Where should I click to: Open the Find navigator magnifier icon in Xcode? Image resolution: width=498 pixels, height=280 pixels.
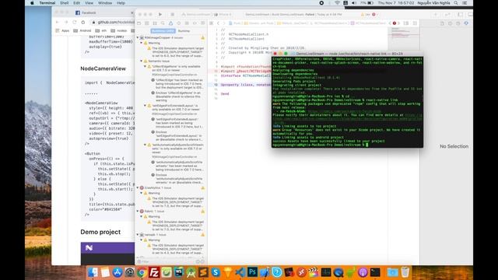point(163,23)
